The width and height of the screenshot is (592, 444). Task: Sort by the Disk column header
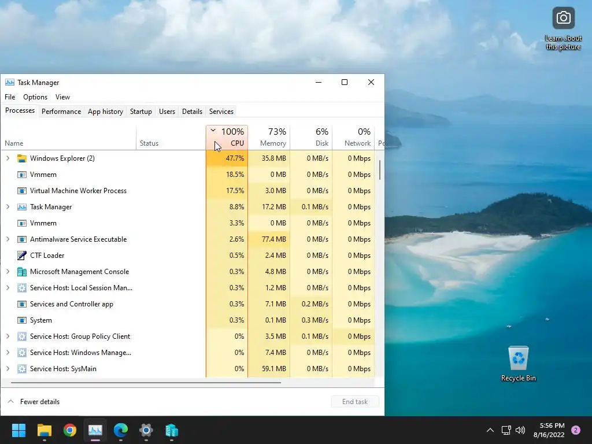311,138
